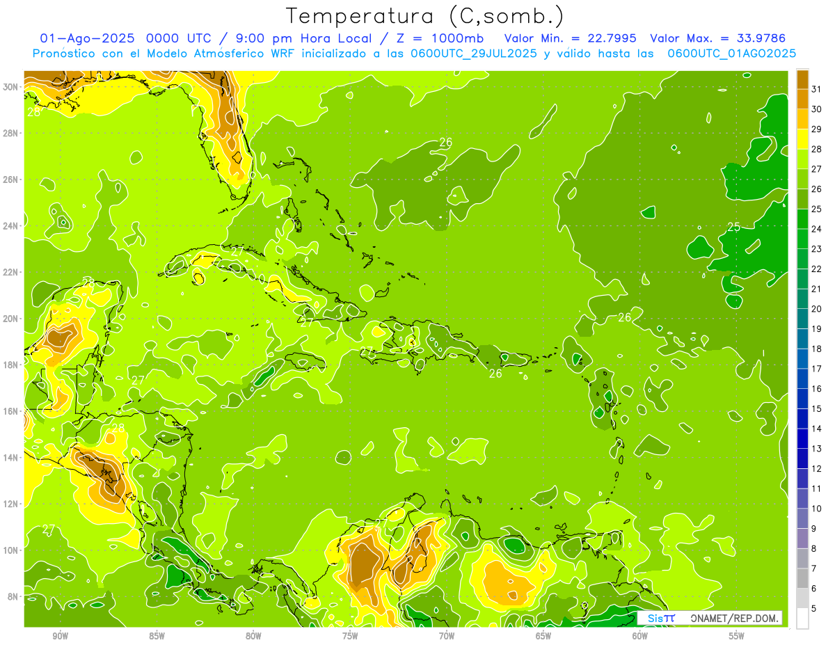Click legend value "10" on the color scale
The height and width of the screenshot is (645, 835).
click(x=817, y=509)
